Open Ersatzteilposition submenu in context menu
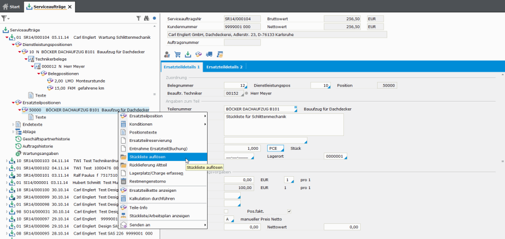This screenshot has width=505, height=239. click(x=163, y=116)
